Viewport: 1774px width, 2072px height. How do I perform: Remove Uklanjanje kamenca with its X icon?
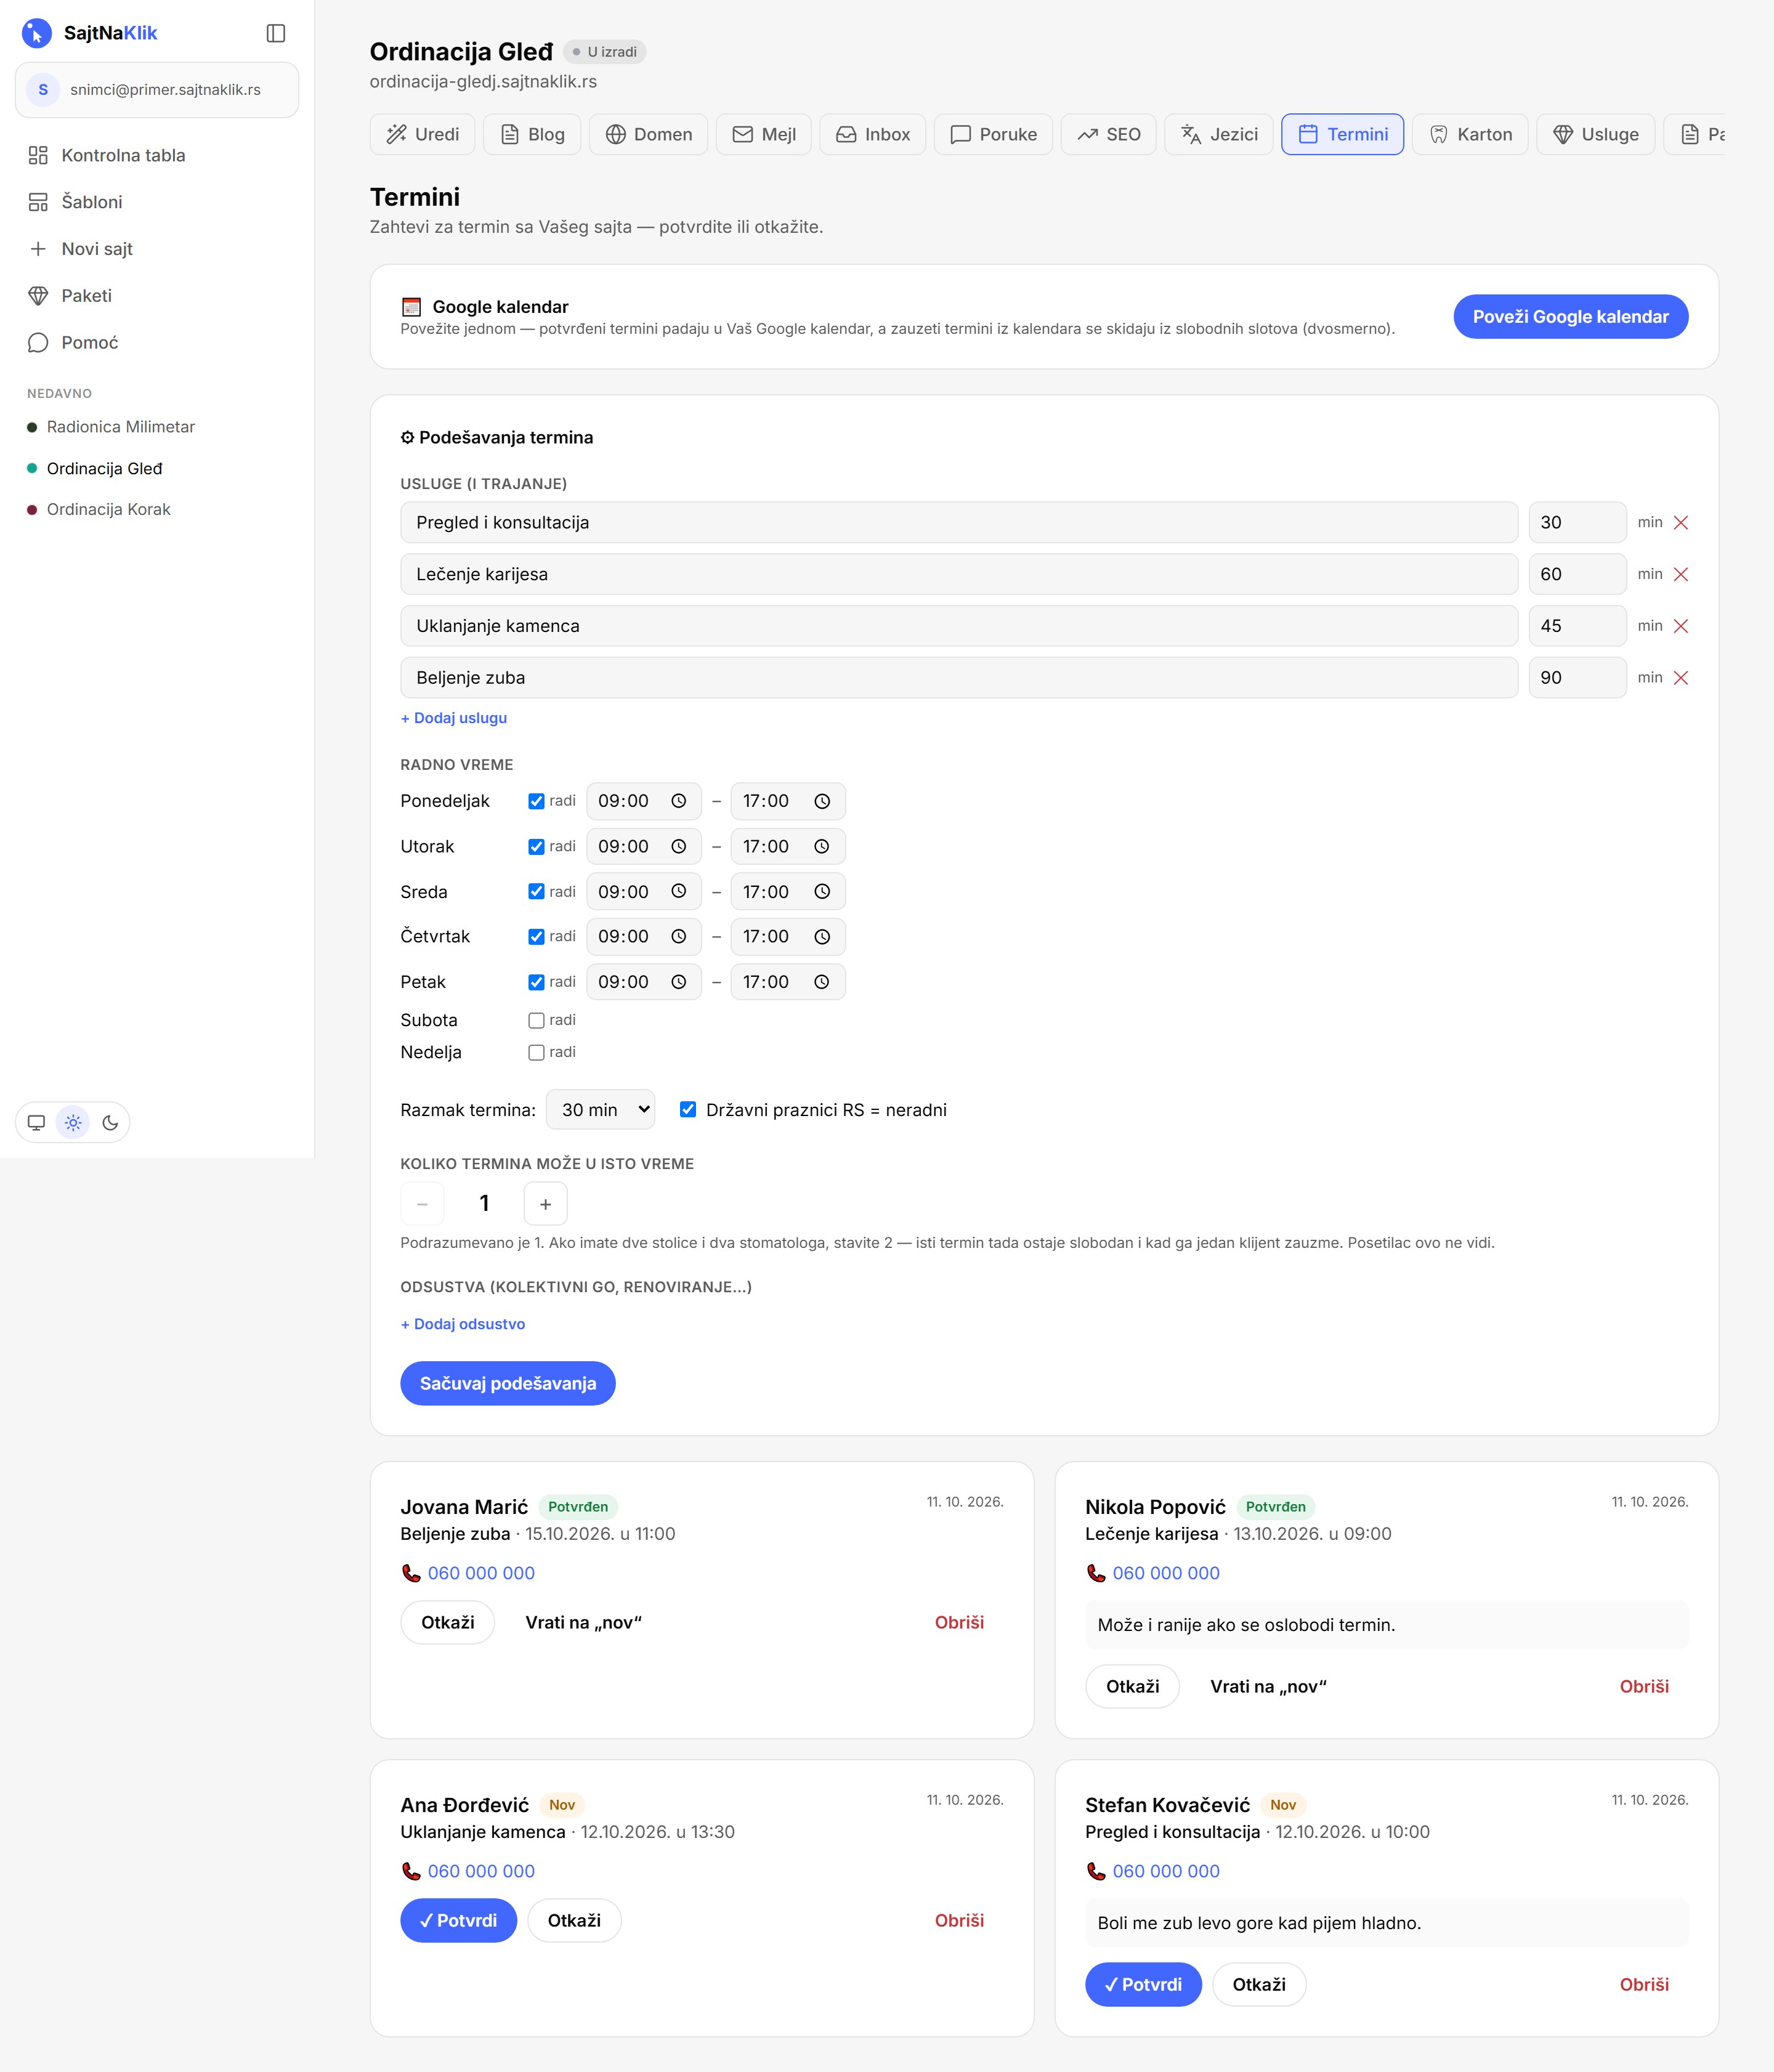(1681, 626)
